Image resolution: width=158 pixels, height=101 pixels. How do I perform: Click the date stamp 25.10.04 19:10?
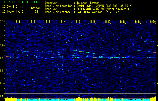tap(13, 12)
